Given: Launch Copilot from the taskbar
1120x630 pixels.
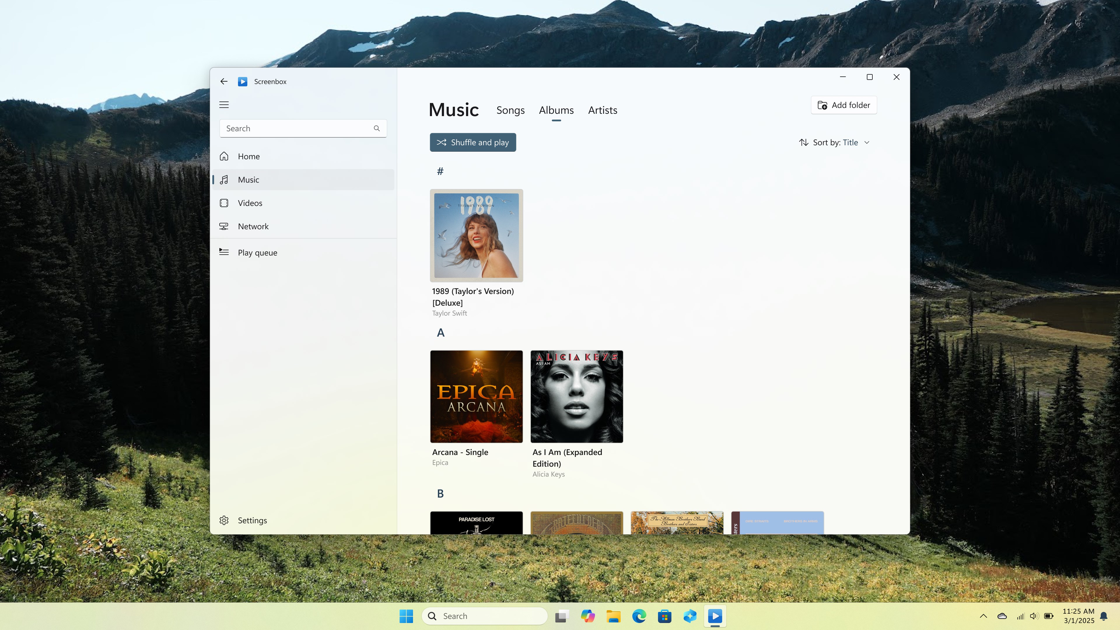Looking at the screenshot, I should [588, 616].
